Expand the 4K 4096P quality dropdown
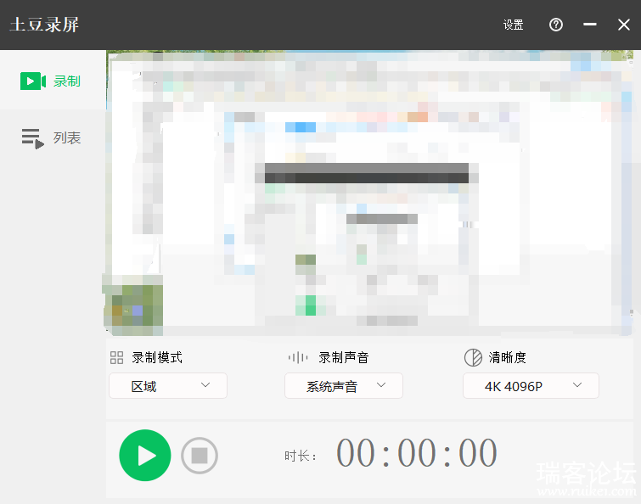This screenshot has height=504, width=641. [x=531, y=385]
